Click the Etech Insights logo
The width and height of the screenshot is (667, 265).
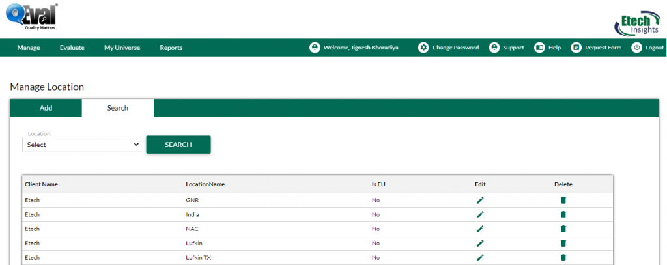pyautogui.click(x=637, y=23)
